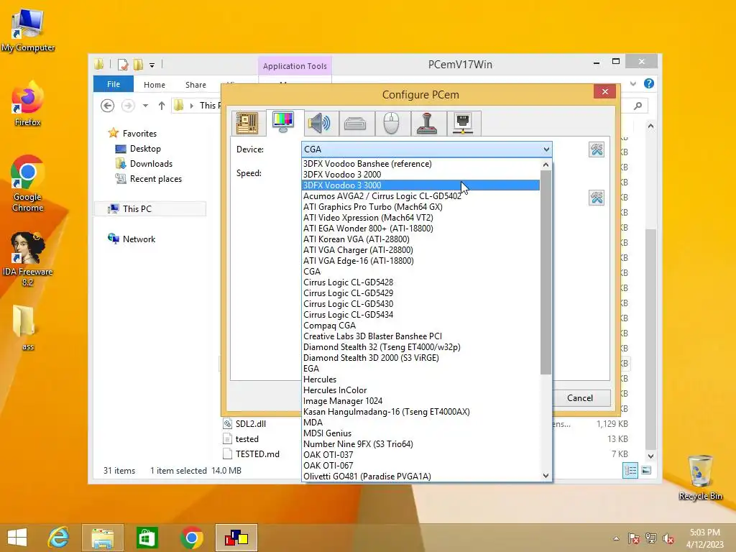Choose Olivetti GO481 (Paradise PVGA1A)
This screenshot has height=552, width=736.
420,477
